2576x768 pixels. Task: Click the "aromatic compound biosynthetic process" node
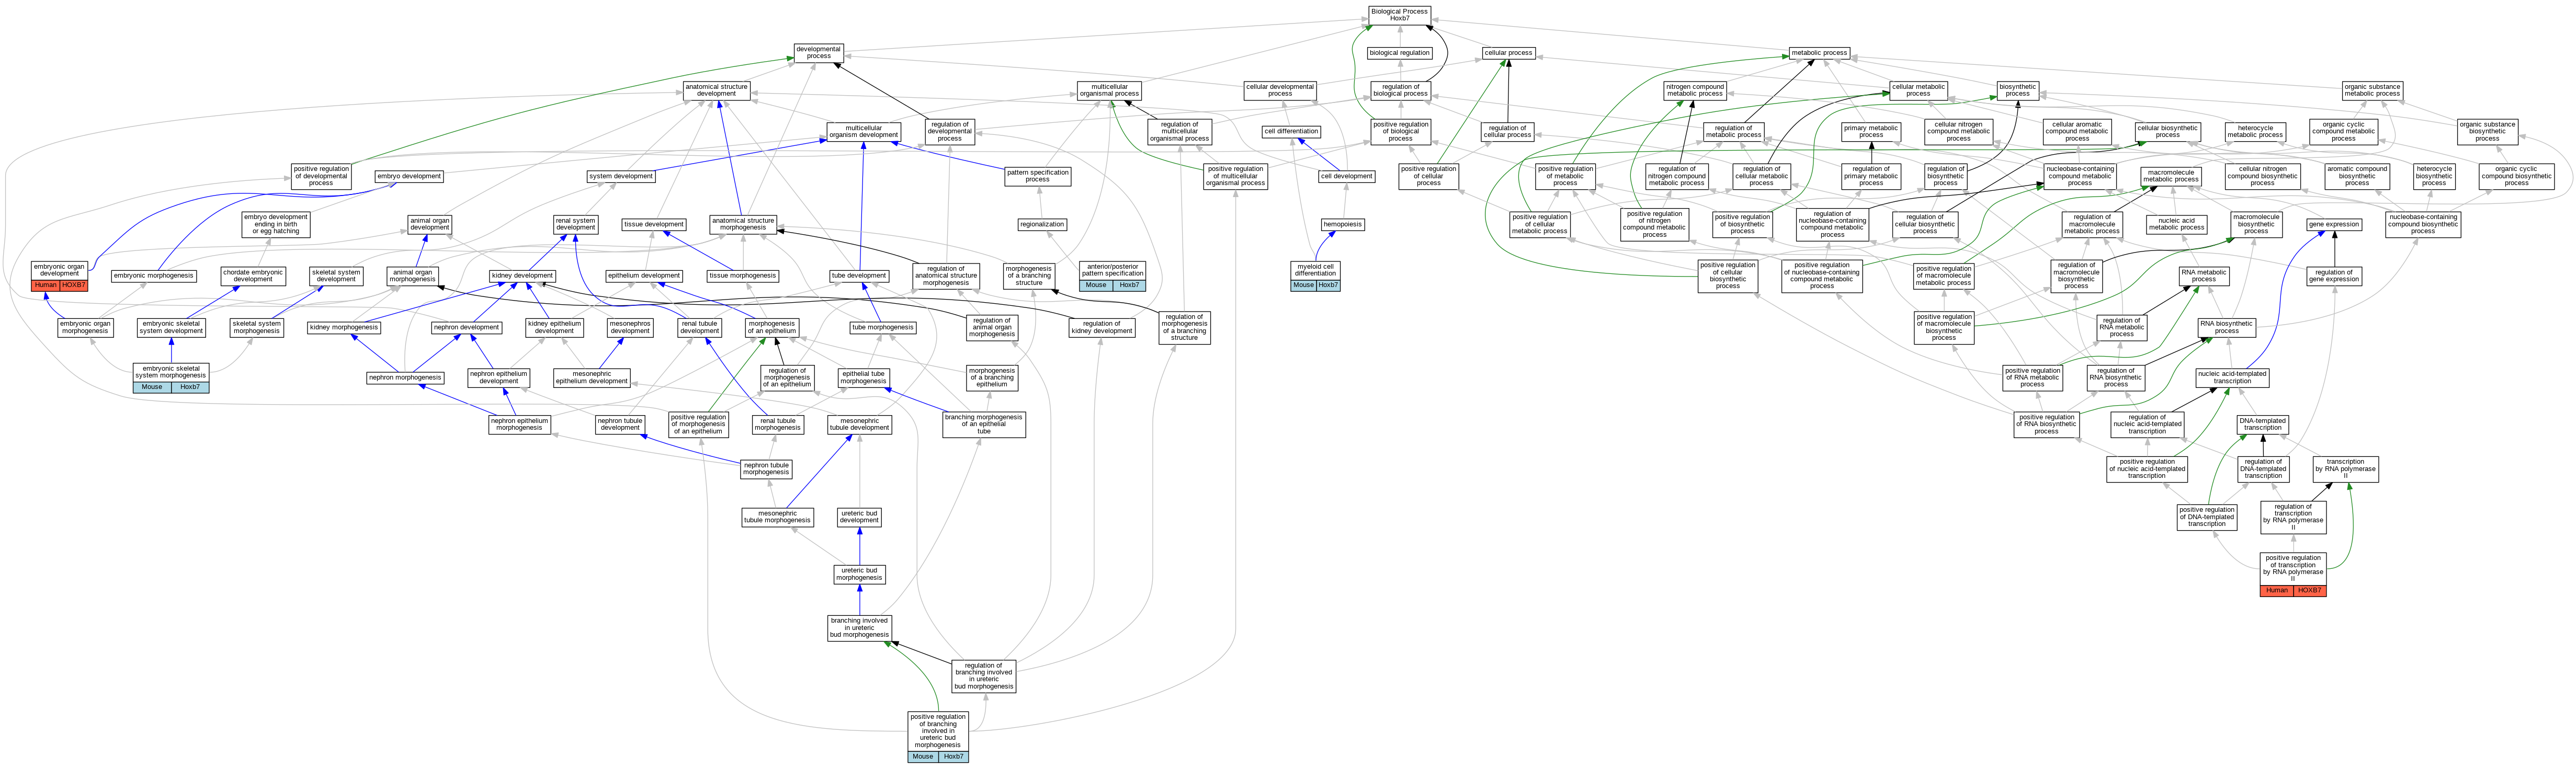(2357, 176)
